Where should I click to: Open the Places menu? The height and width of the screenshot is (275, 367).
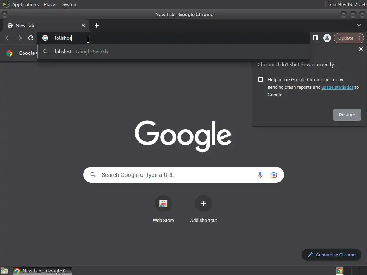51,4
